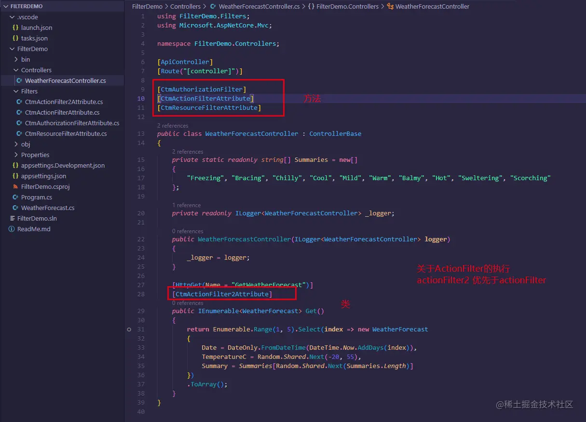This screenshot has height=422, width=586.
Task: Open CtmActionFilter2Attribute.cs file
Action: coord(64,102)
